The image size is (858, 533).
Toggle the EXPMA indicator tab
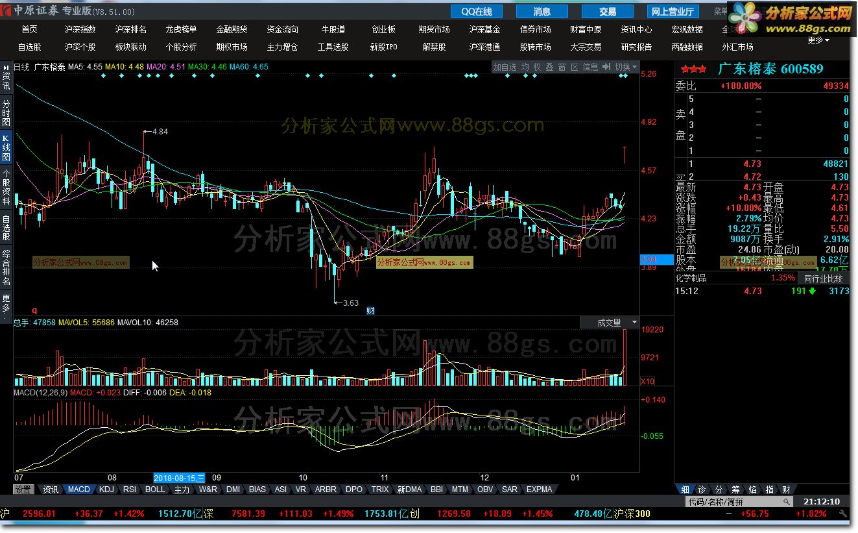(540, 490)
